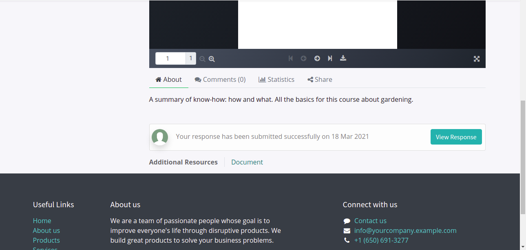
Task: Download the document using download icon
Action: point(343,58)
